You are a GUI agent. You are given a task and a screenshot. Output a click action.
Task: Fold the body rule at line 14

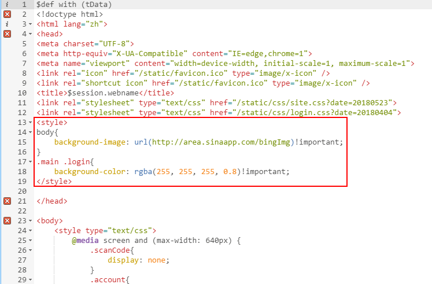pyautogui.click(x=30, y=132)
